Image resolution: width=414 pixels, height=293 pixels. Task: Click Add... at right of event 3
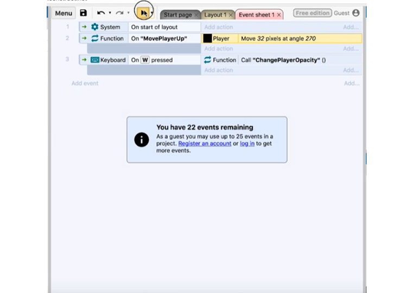tap(351, 70)
